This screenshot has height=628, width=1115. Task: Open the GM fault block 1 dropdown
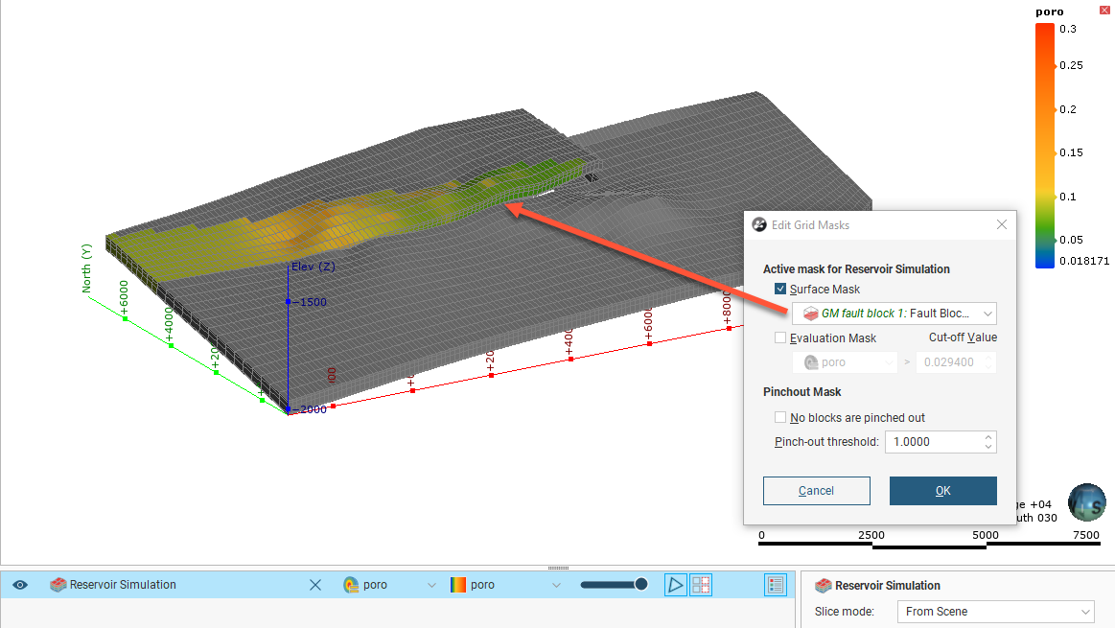[987, 314]
